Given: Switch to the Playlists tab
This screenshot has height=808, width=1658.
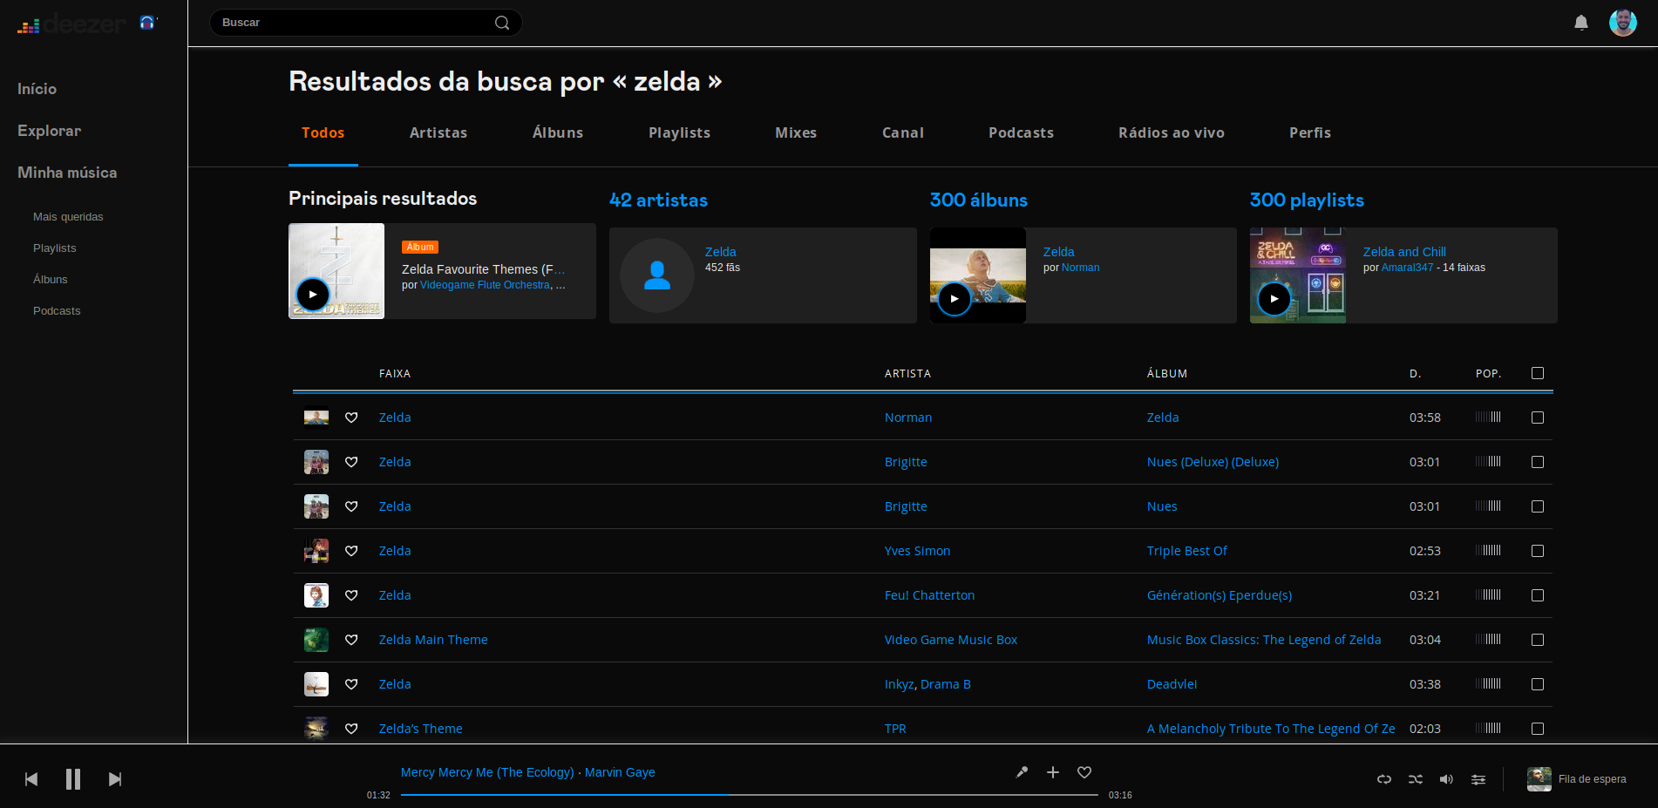Looking at the screenshot, I should 679,132.
